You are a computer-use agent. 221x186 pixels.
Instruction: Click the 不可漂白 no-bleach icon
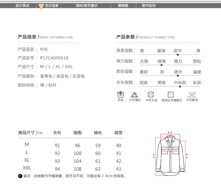(134, 95)
